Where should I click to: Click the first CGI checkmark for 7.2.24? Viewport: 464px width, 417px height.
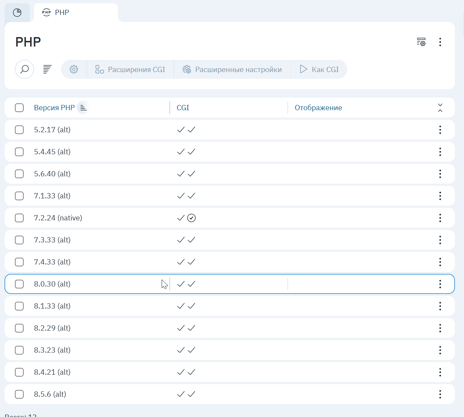[181, 218]
